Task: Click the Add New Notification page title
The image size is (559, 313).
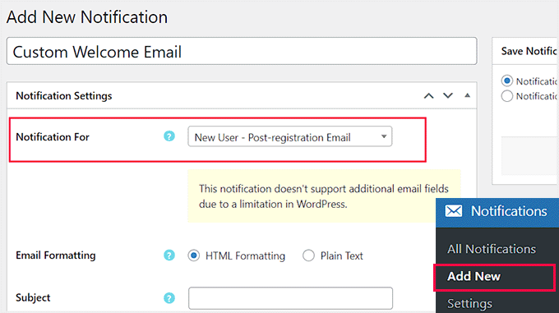Action: tap(87, 17)
